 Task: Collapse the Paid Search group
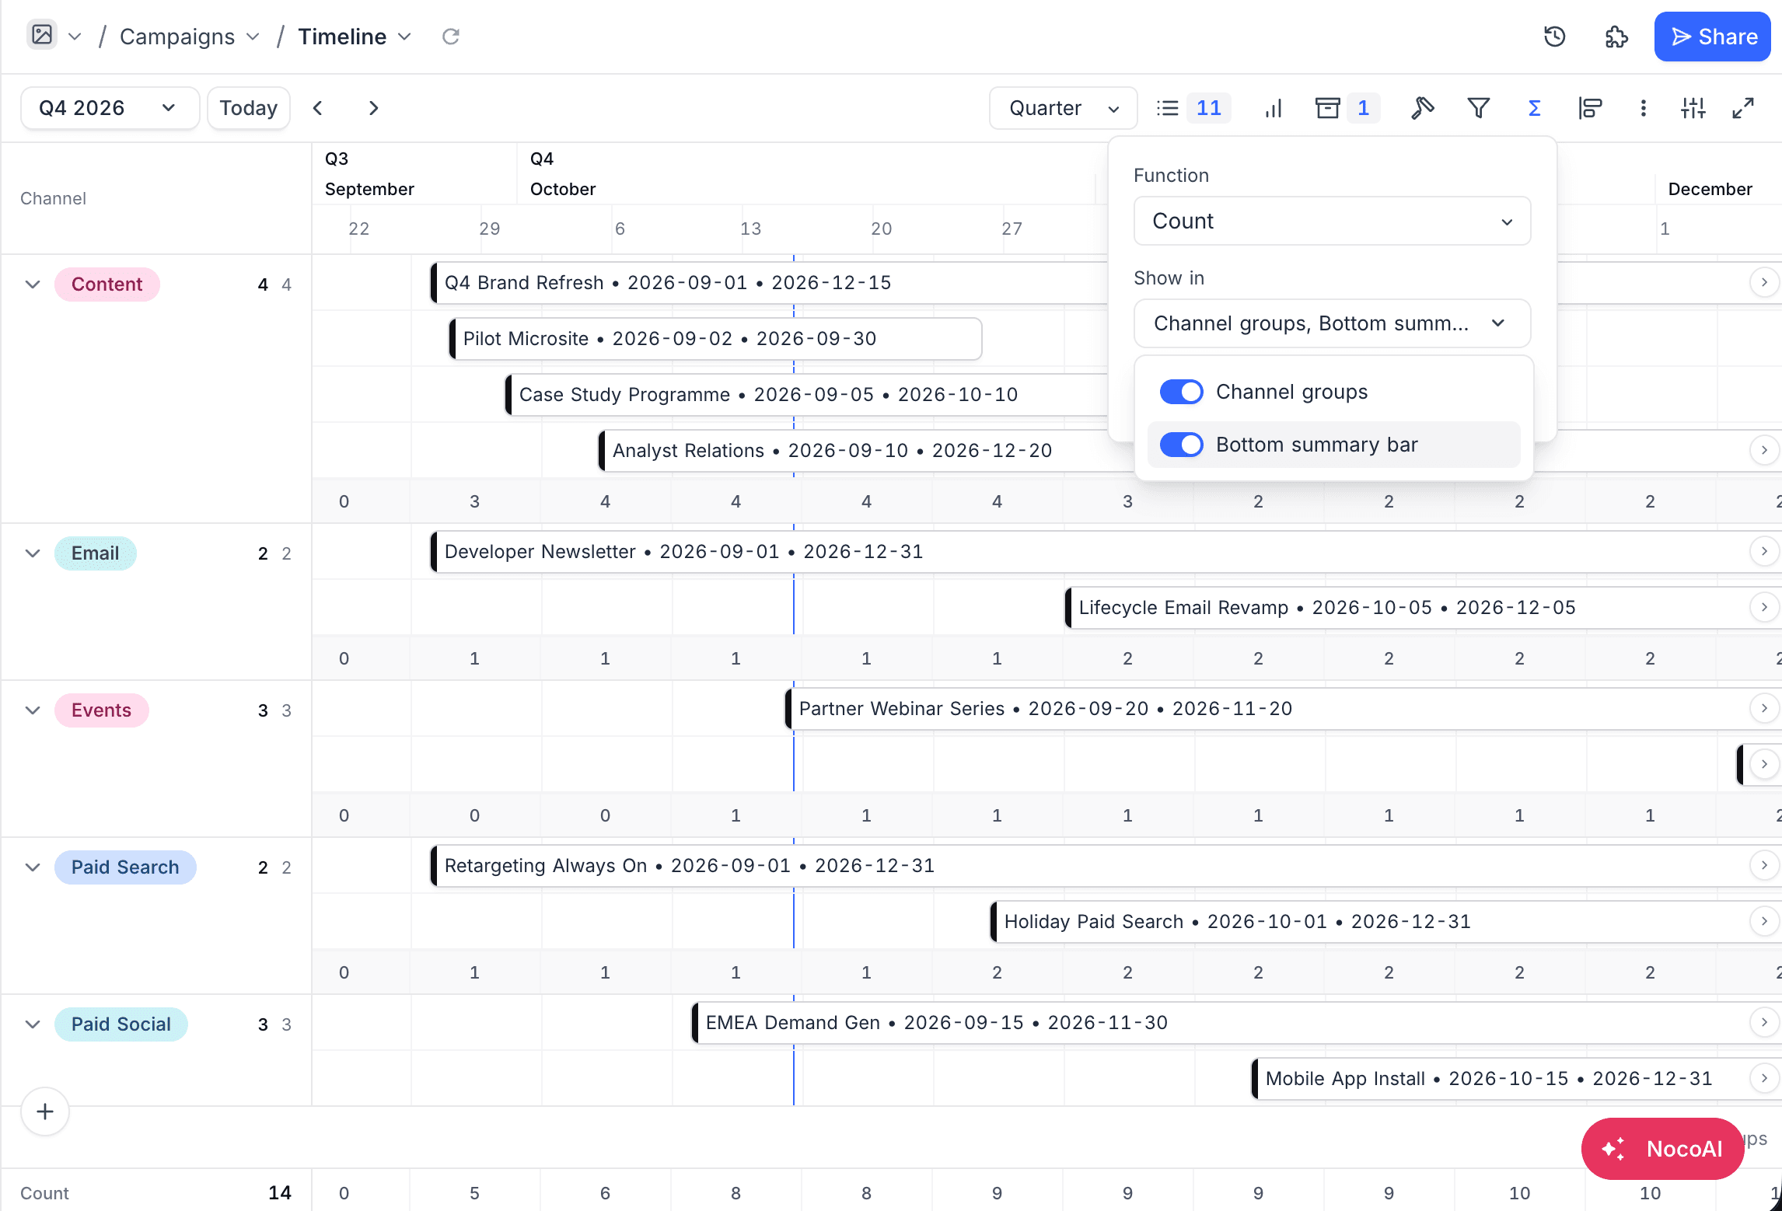[33, 867]
